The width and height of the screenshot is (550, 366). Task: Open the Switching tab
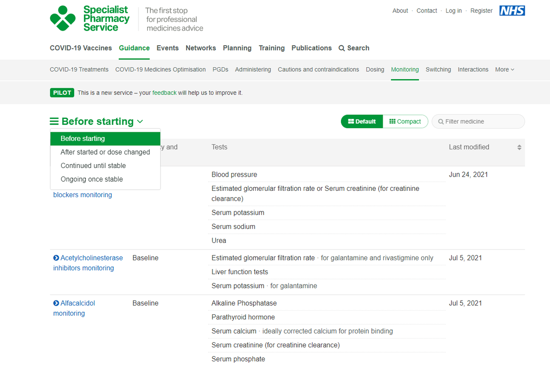click(x=438, y=70)
